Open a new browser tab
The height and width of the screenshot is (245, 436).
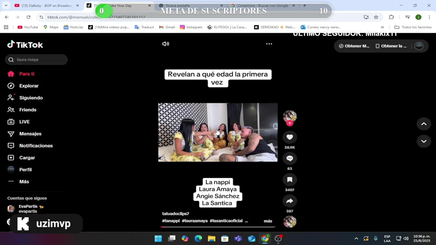pyautogui.click(x=305, y=5)
